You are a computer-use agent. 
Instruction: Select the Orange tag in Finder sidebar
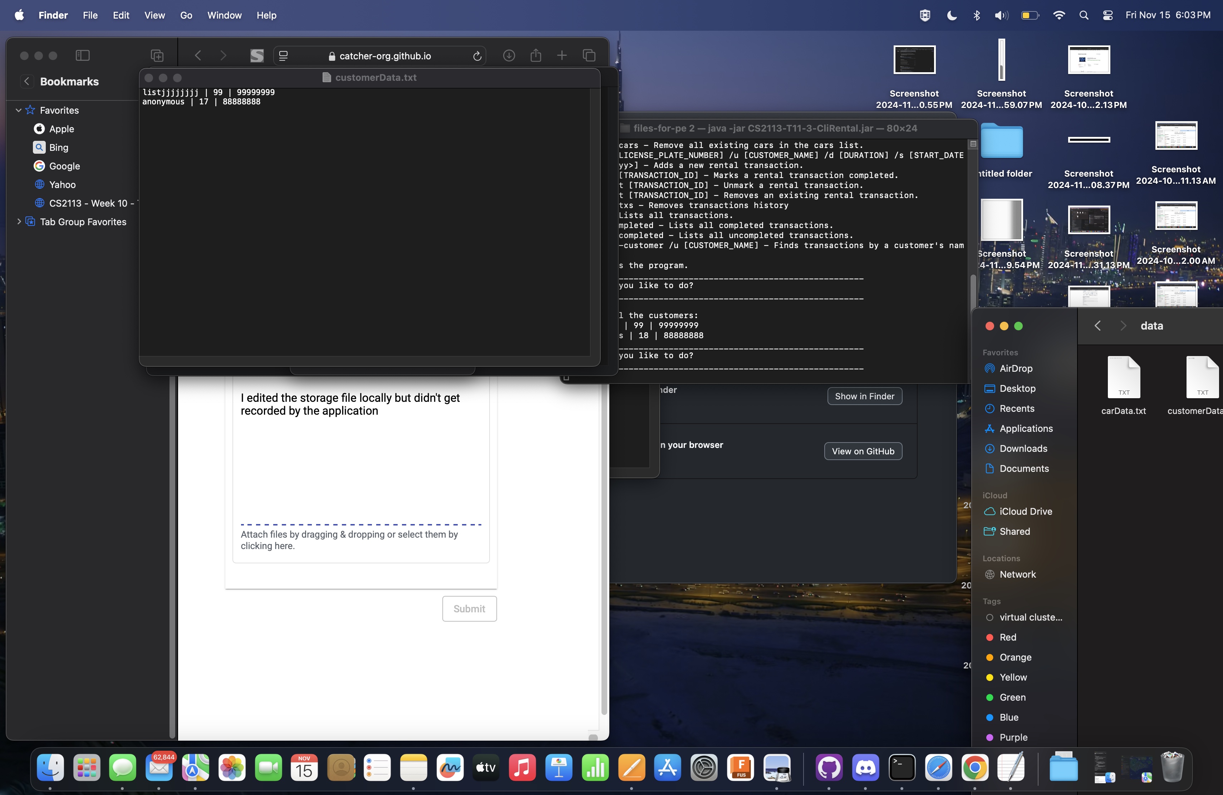point(1015,657)
